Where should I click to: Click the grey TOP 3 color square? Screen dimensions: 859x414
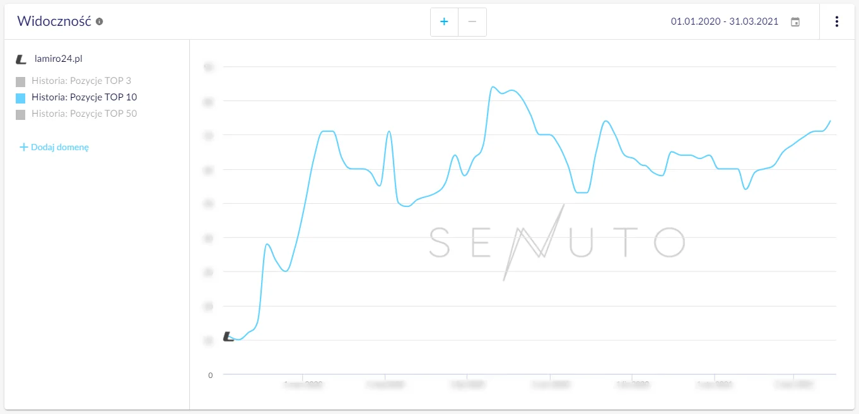click(x=21, y=81)
